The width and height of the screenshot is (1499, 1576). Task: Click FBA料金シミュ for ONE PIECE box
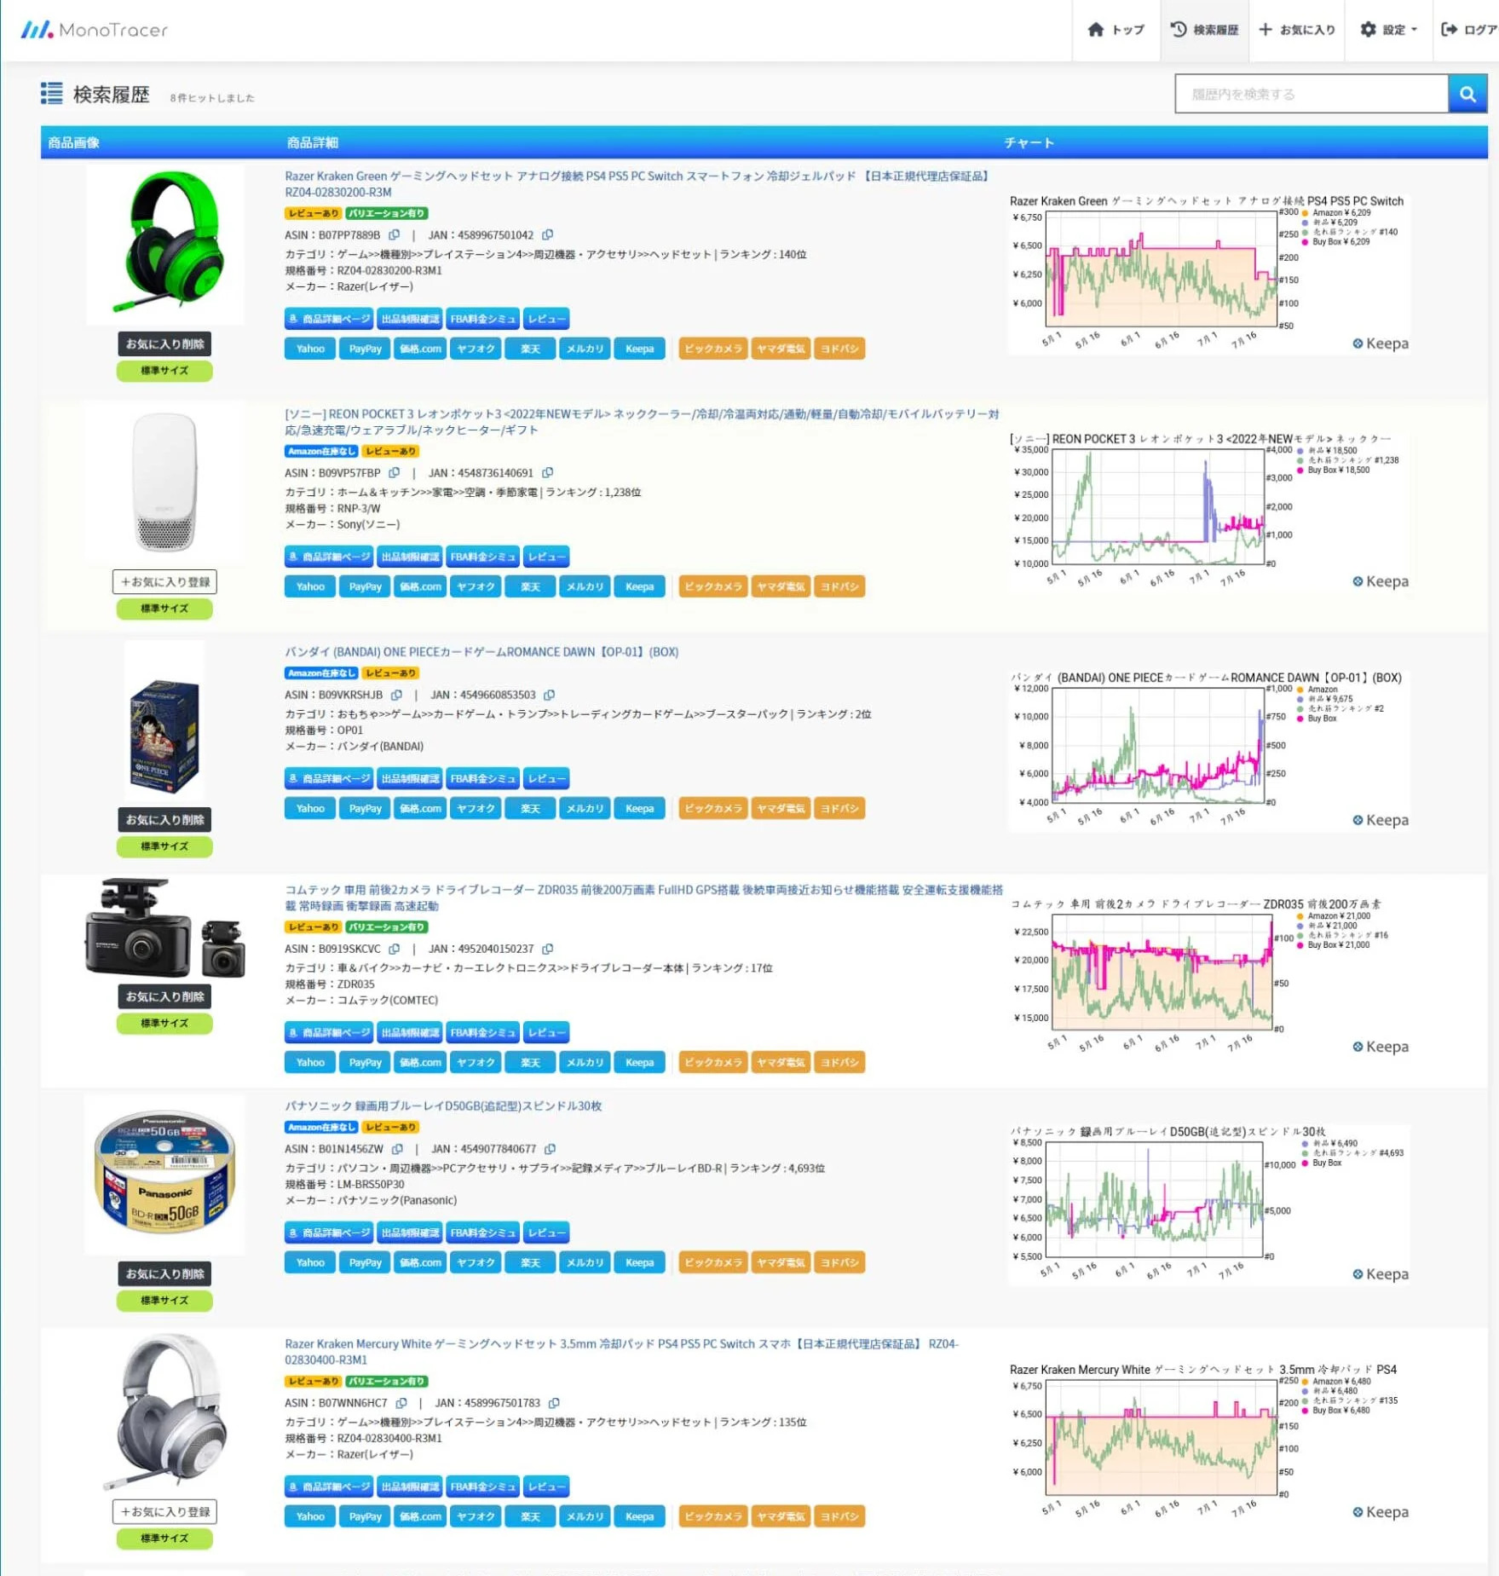[483, 778]
